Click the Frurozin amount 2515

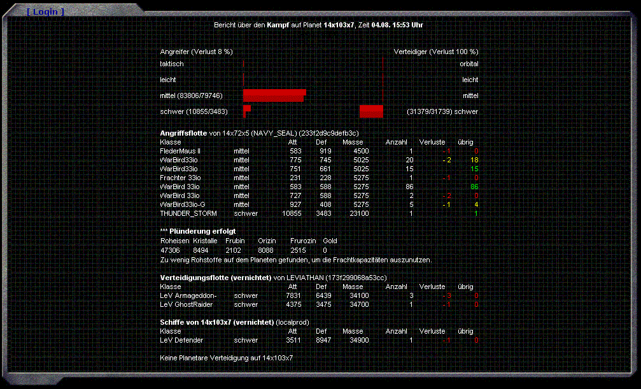(298, 251)
